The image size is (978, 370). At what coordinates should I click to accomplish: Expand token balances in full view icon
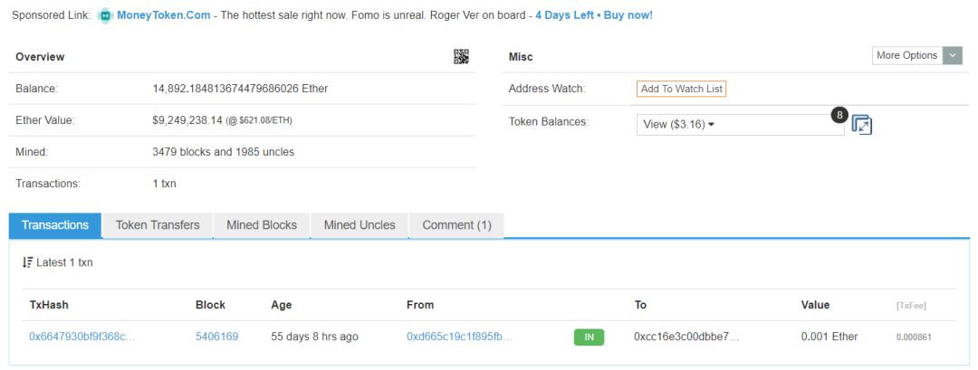(x=862, y=125)
